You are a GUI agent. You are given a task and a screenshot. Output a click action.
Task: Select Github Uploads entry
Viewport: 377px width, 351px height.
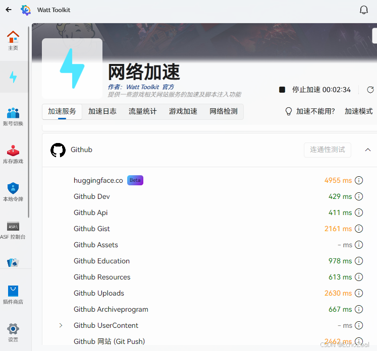[99, 293]
